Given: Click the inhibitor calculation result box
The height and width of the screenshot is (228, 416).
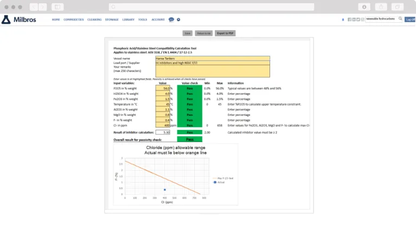Looking at the screenshot, I should (163, 132).
